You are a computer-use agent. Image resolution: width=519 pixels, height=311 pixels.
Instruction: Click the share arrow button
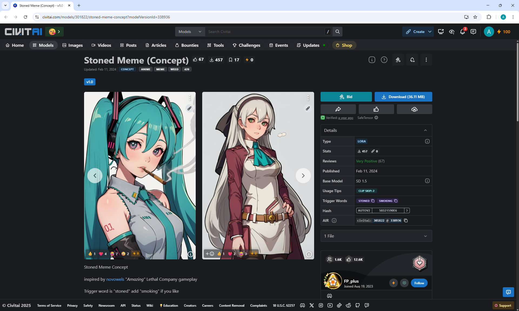(338, 109)
